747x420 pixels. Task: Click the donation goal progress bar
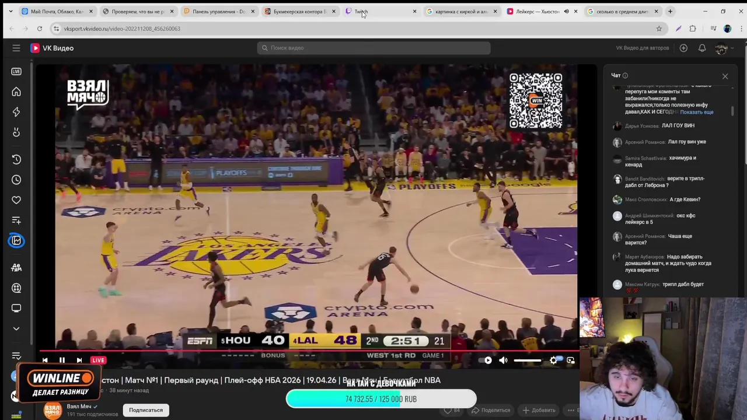[381, 399]
